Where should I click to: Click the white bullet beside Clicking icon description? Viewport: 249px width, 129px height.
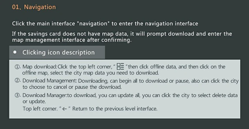pos(15,52)
